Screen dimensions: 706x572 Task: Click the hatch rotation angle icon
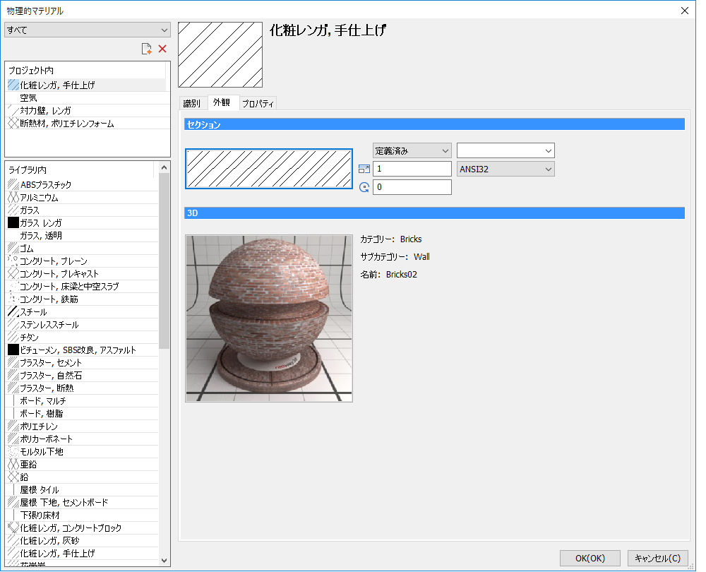pyautogui.click(x=364, y=187)
